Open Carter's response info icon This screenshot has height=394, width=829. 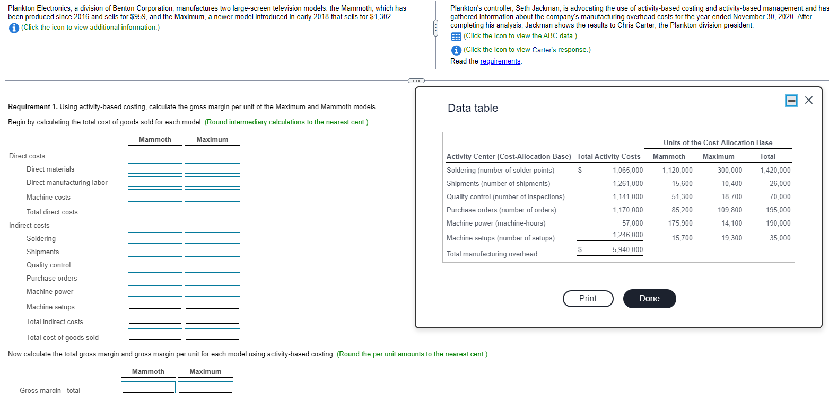(456, 50)
